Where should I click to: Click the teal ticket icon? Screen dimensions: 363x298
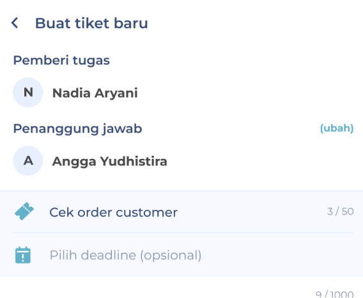coord(24,211)
